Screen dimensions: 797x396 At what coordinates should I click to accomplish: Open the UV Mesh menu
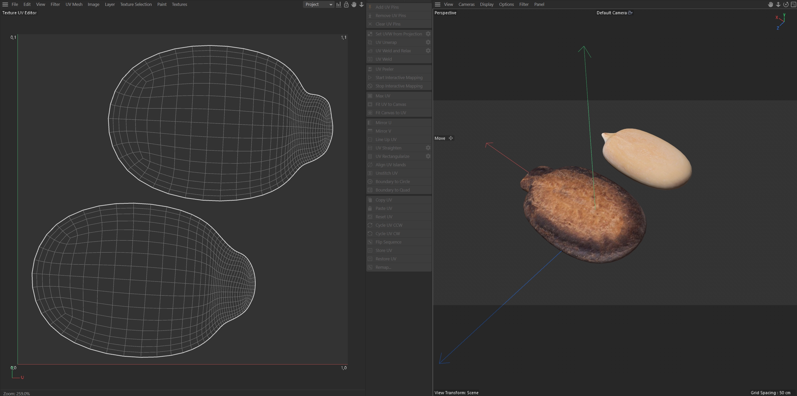click(x=74, y=4)
